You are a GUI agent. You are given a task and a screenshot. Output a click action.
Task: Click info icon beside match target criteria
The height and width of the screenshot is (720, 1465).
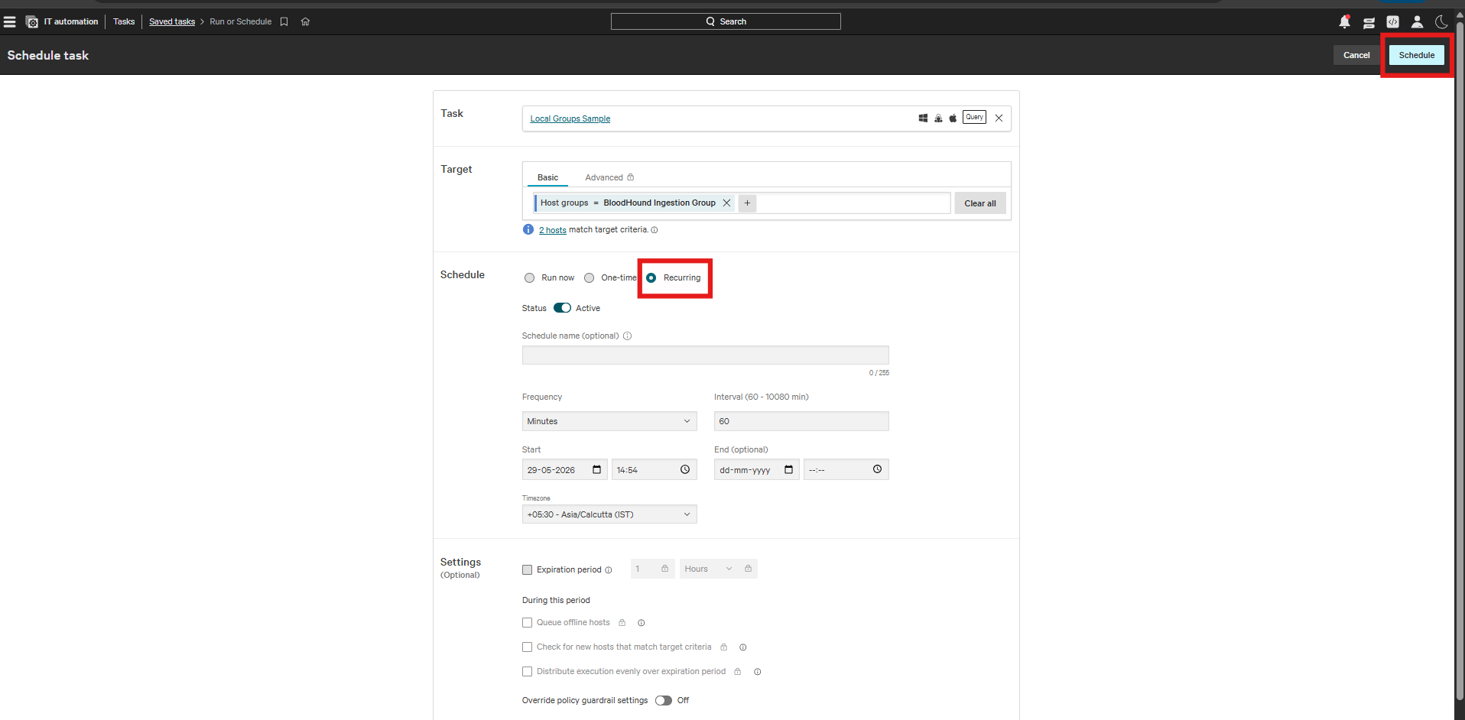[654, 230]
